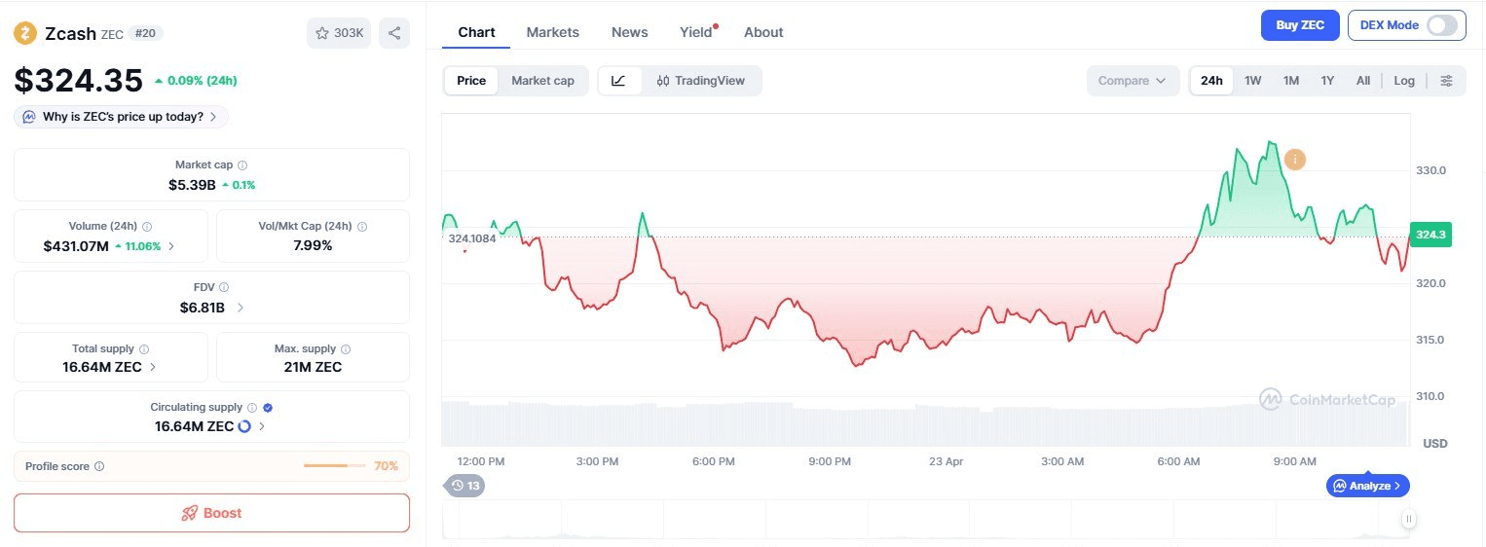Viewport: 1486px width, 547px height.
Task: Click the share icon next to watchlist
Action: [394, 33]
